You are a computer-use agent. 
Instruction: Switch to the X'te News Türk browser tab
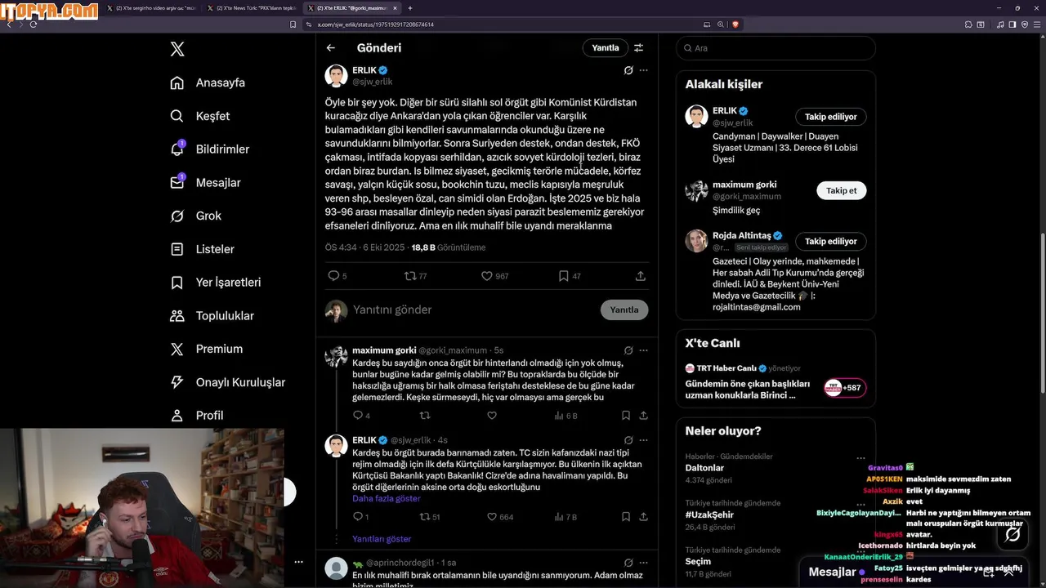(251, 8)
